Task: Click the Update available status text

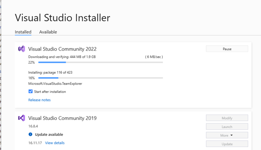Action: [49, 135]
